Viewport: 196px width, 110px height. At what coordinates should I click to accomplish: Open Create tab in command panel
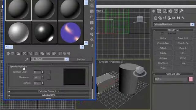pyautogui.click(x=154, y=11)
